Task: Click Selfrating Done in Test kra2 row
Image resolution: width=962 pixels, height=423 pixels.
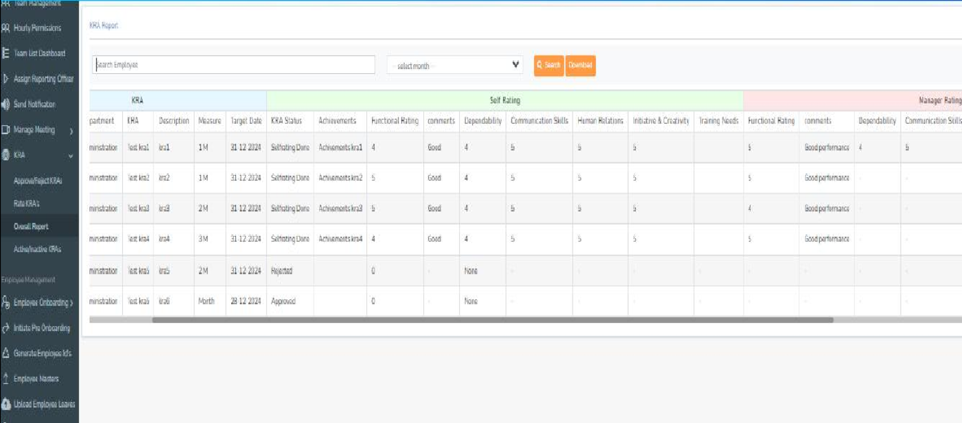Action: point(290,178)
